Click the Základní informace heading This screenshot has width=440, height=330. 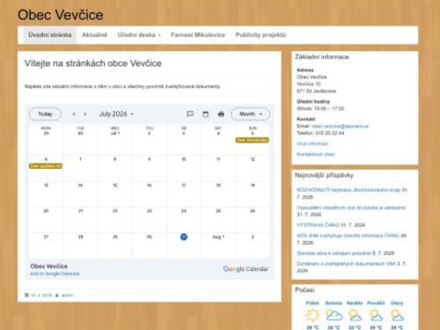click(322, 56)
